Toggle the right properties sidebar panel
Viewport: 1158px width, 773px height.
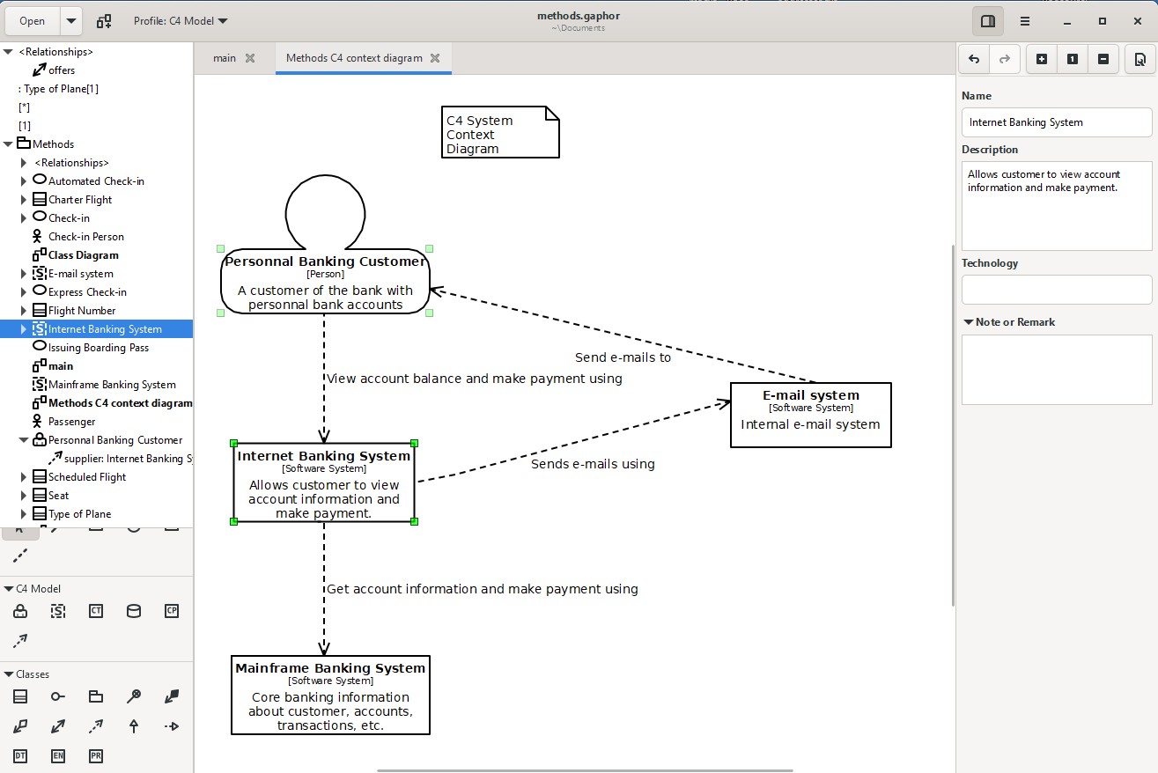[x=987, y=20]
